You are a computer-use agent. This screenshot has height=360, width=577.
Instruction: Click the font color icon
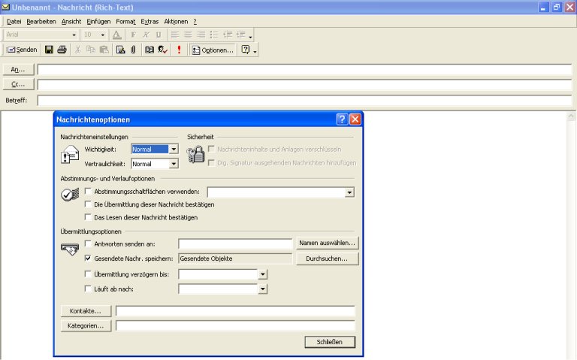click(x=117, y=35)
